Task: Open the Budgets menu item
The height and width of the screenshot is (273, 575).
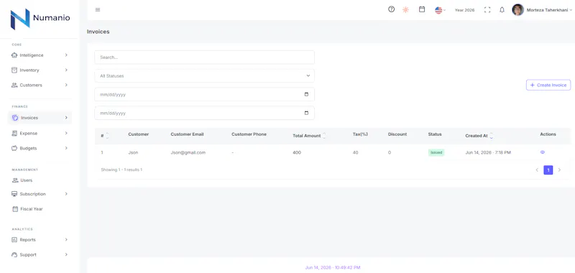Action: [40, 149]
